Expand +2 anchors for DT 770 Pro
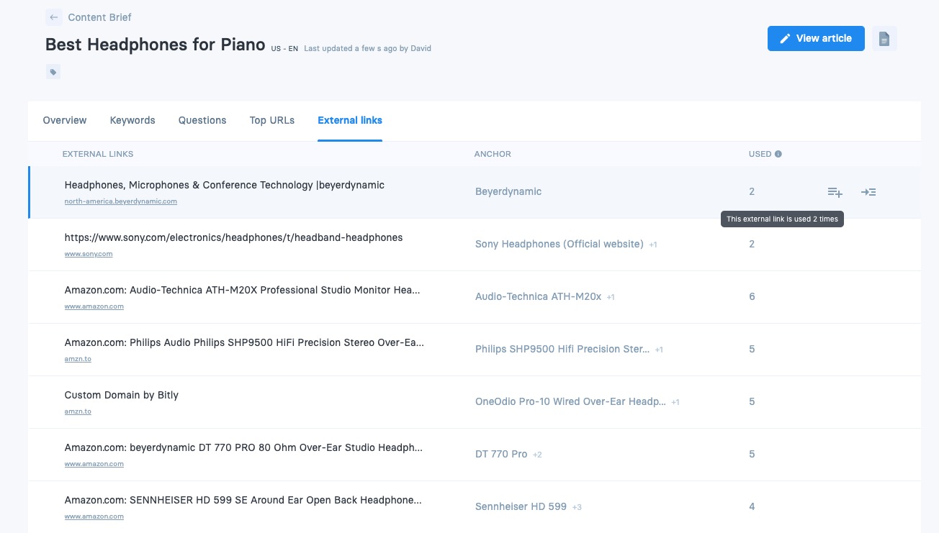The width and height of the screenshot is (939, 533). pos(537,455)
